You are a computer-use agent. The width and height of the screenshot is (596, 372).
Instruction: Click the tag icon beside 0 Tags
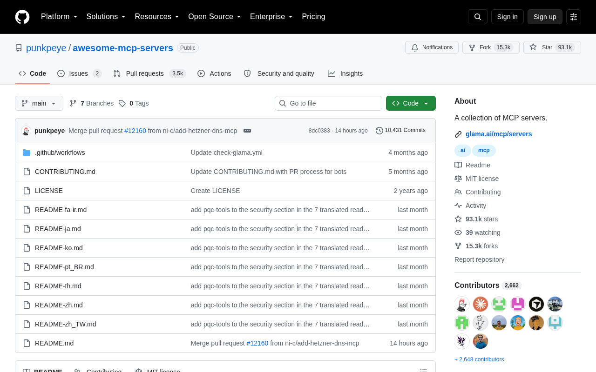coord(122,103)
